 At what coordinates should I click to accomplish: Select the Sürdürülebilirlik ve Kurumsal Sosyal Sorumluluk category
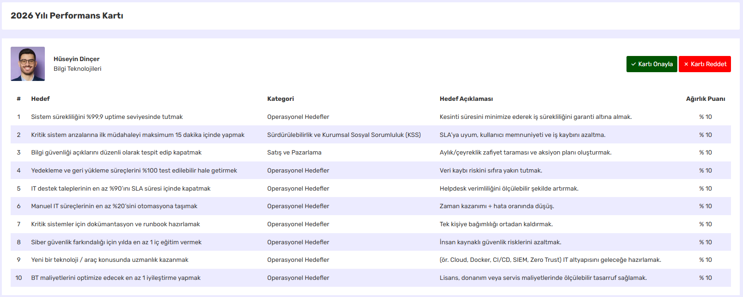tap(344, 135)
